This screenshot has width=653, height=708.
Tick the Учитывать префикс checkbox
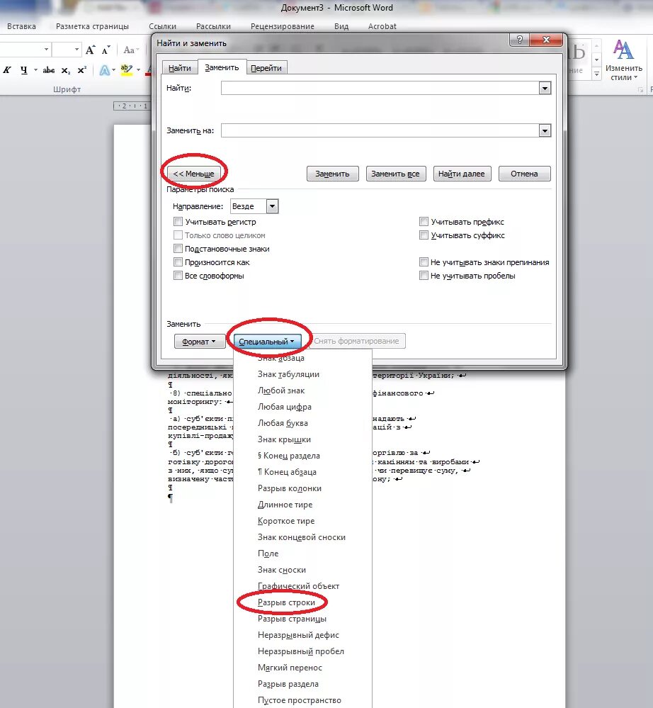[x=424, y=222]
